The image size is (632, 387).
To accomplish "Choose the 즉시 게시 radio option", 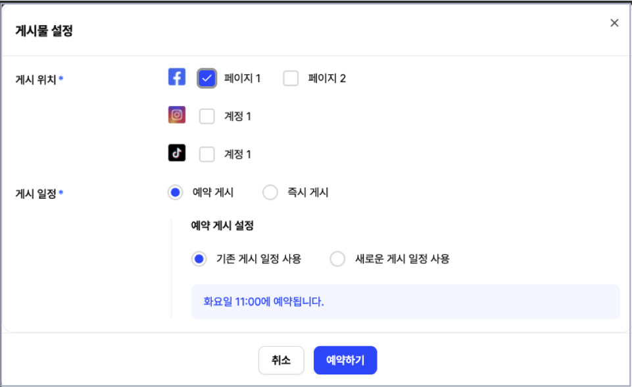I will 270,192.
